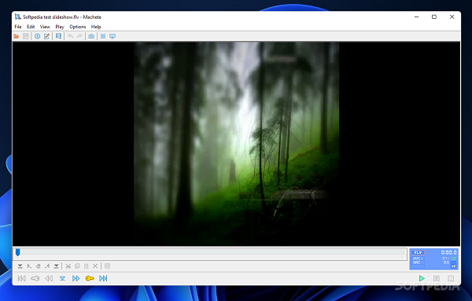Delete the selection with the X icon
The height and width of the screenshot is (301, 472).
(95, 266)
